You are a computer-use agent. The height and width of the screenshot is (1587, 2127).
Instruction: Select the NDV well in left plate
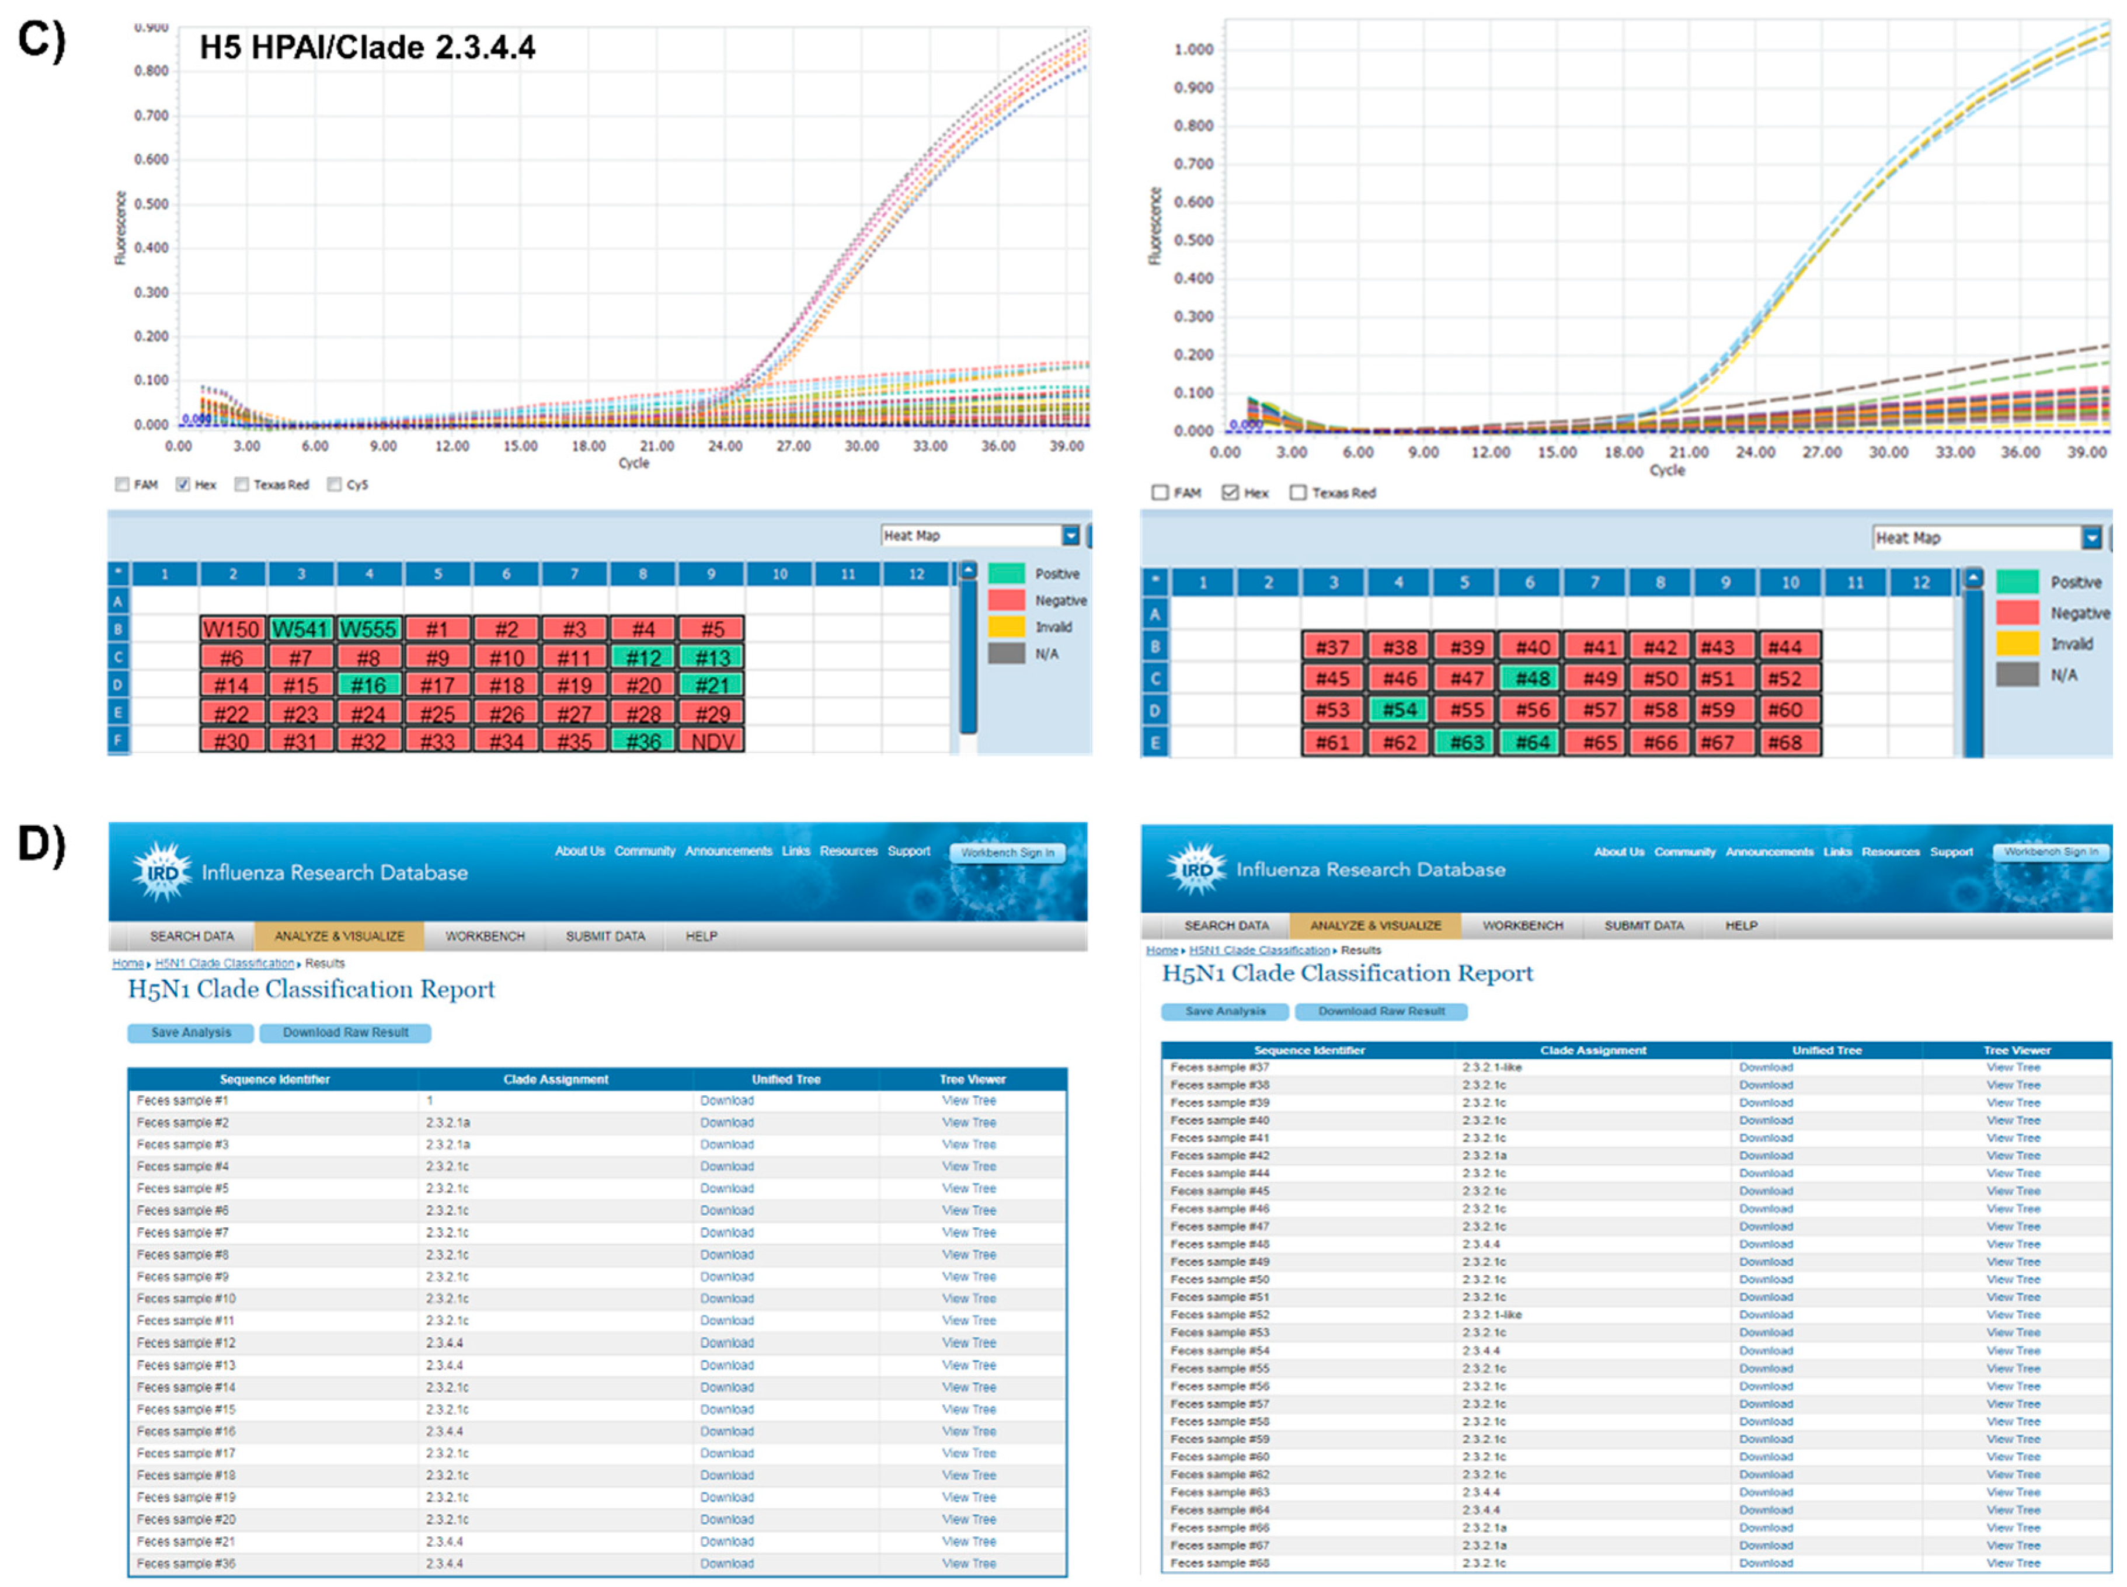pyautogui.click(x=712, y=741)
